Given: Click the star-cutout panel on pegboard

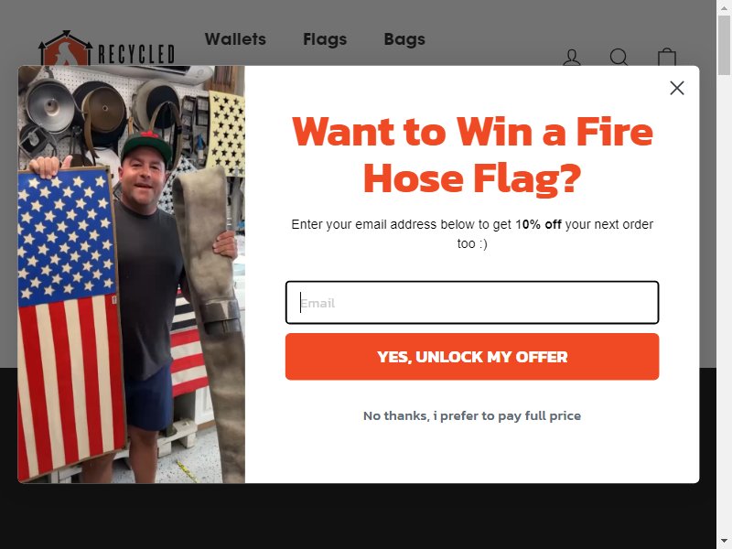Looking at the screenshot, I should tap(226, 133).
